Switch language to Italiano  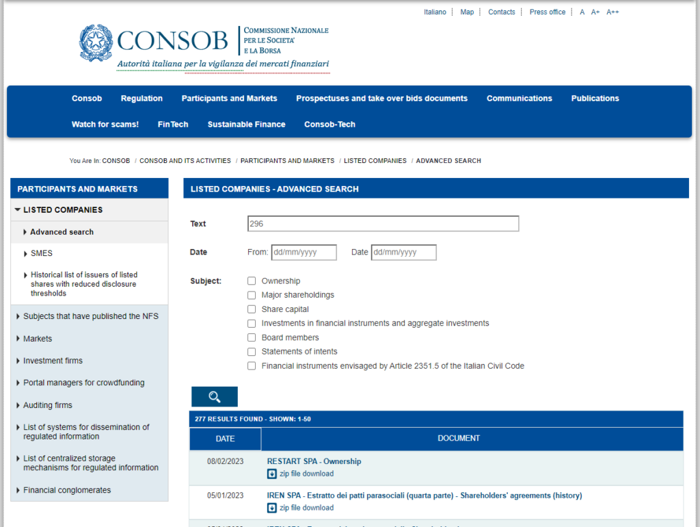pyautogui.click(x=435, y=12)
